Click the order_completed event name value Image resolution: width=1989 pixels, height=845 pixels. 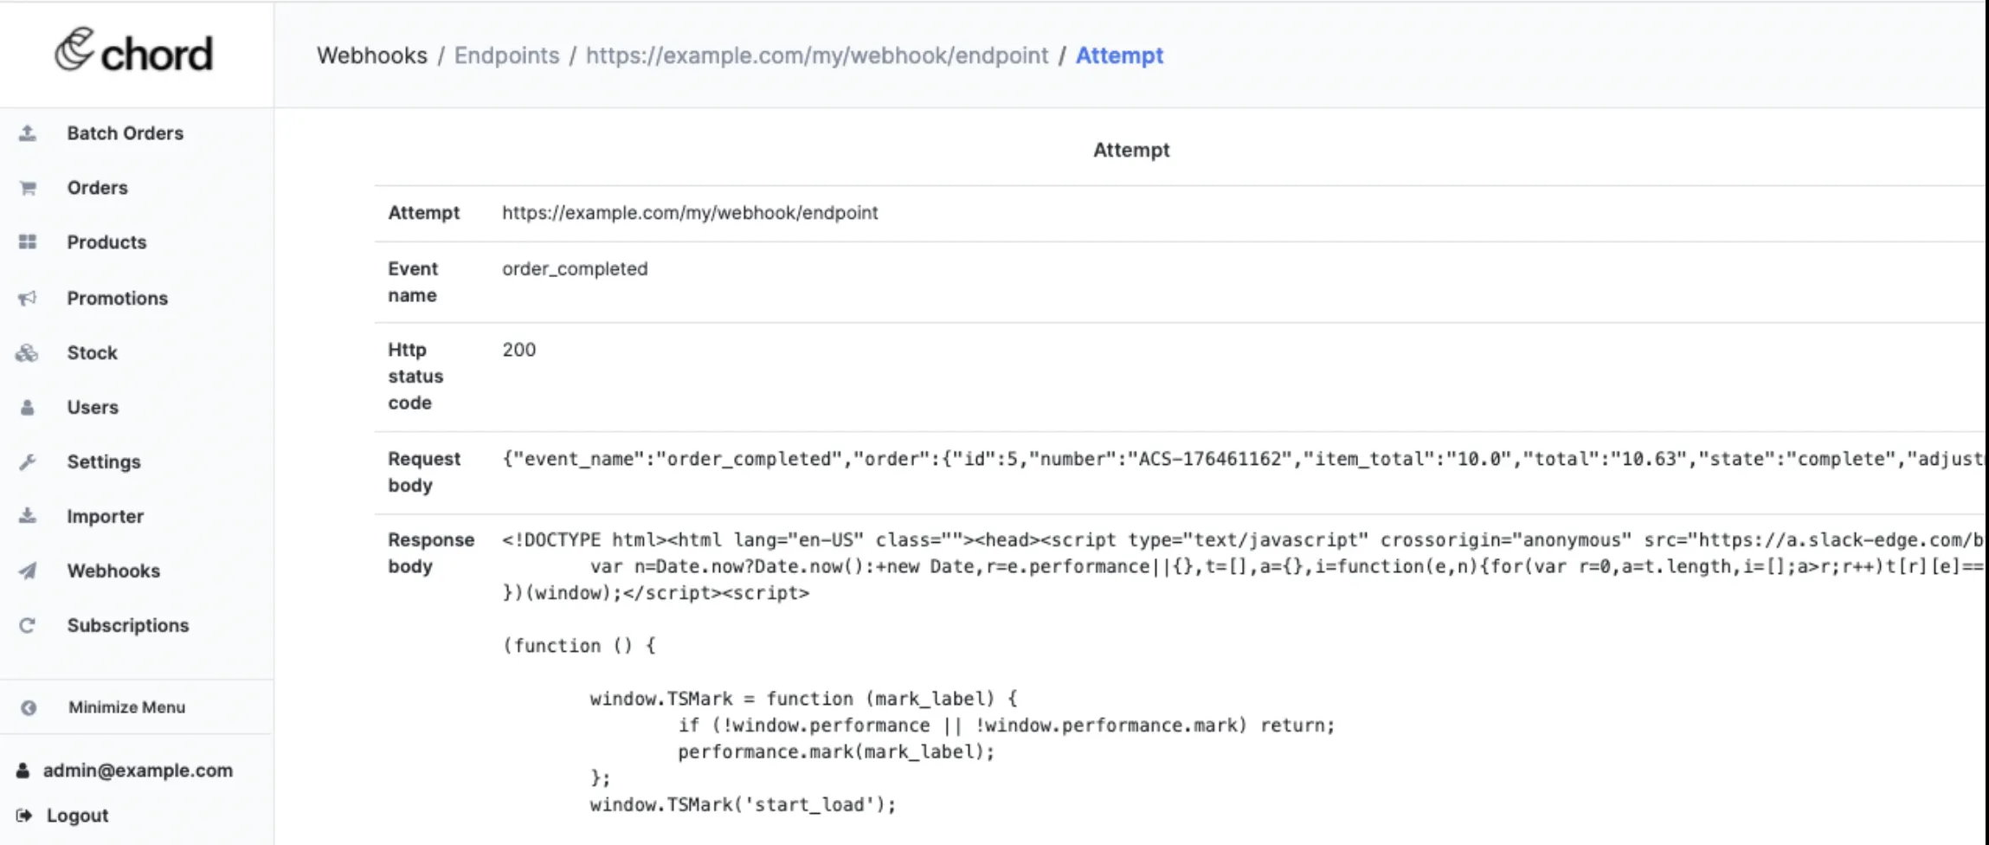coord(575,269)
